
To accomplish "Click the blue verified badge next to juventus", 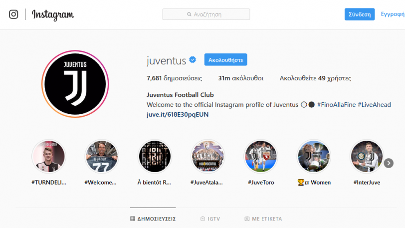I will click(193, 60).
